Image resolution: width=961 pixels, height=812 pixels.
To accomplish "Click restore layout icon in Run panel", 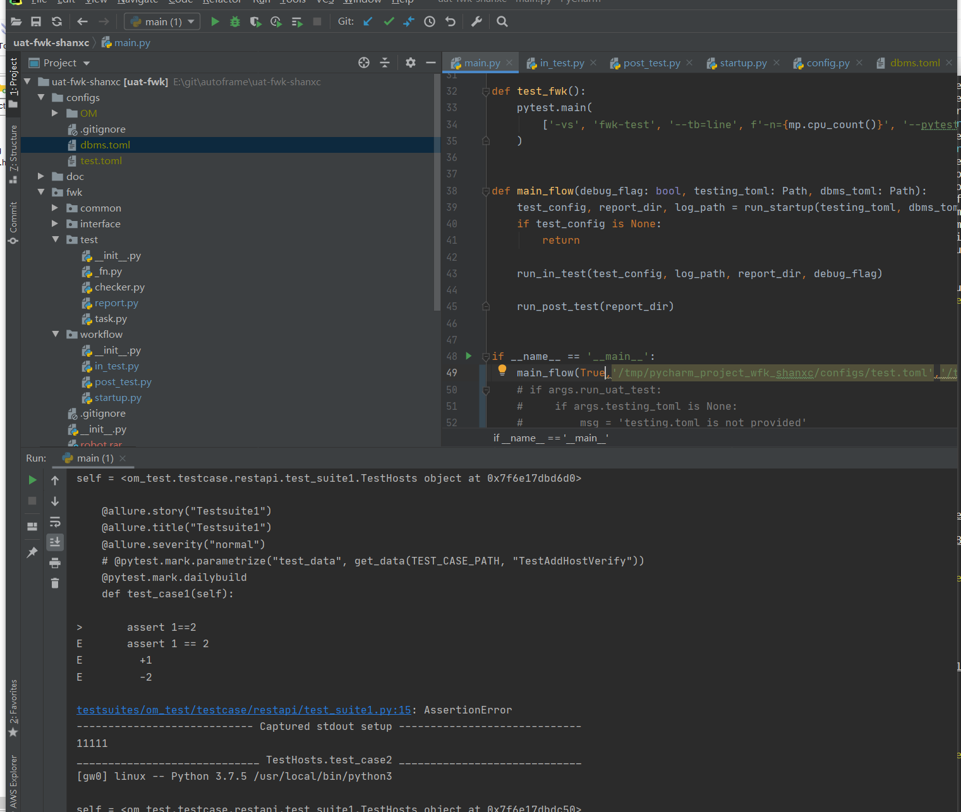I will click(x=32, y=526).
